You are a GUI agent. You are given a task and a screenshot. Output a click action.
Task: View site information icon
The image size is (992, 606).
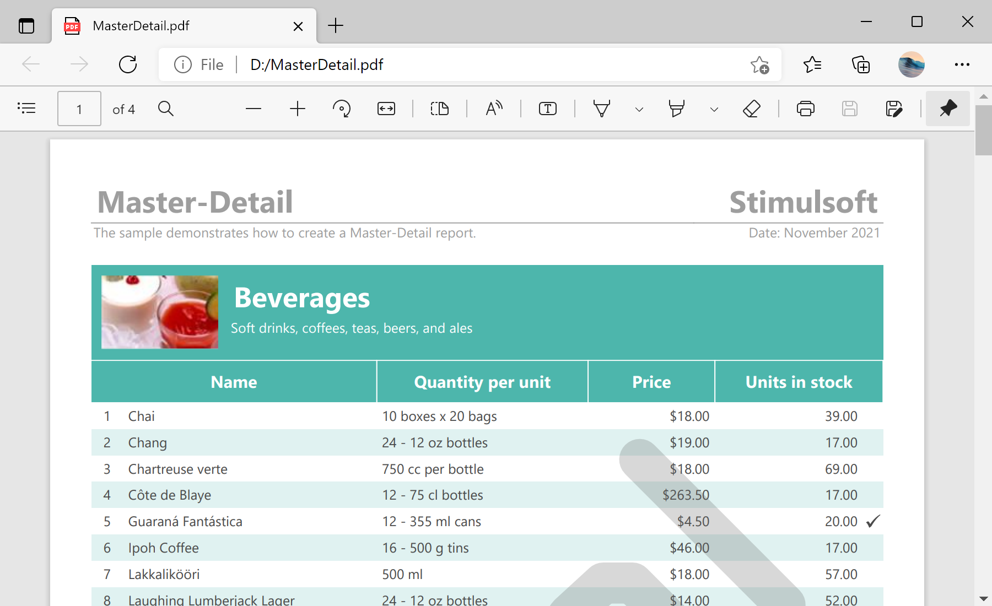click(x=183, y=64)
